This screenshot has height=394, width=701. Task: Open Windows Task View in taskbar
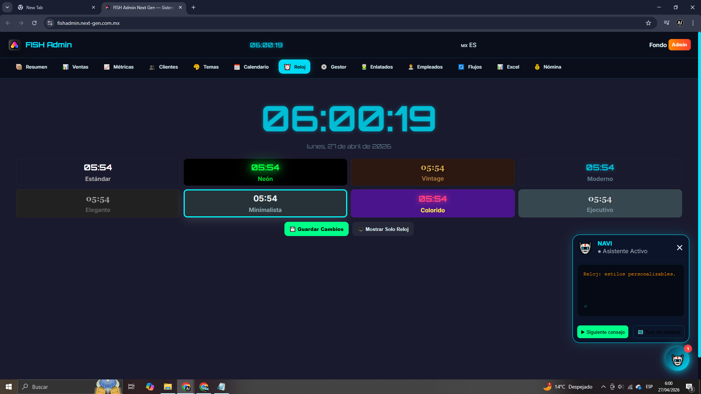pos(131,387)
